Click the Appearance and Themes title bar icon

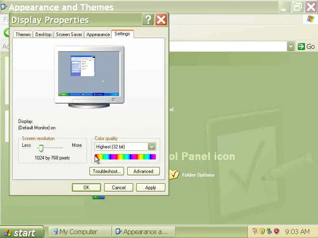[4, 7]
